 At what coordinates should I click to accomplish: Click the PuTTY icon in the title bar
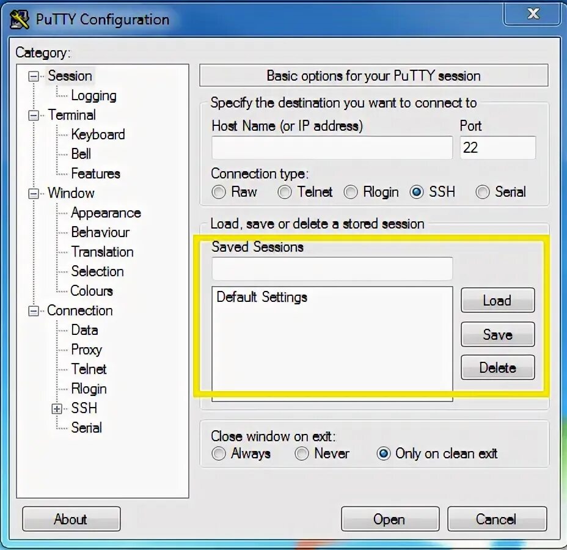click(21, 18)
